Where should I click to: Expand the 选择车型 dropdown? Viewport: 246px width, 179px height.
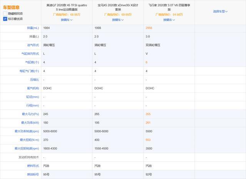pos(220,11)
